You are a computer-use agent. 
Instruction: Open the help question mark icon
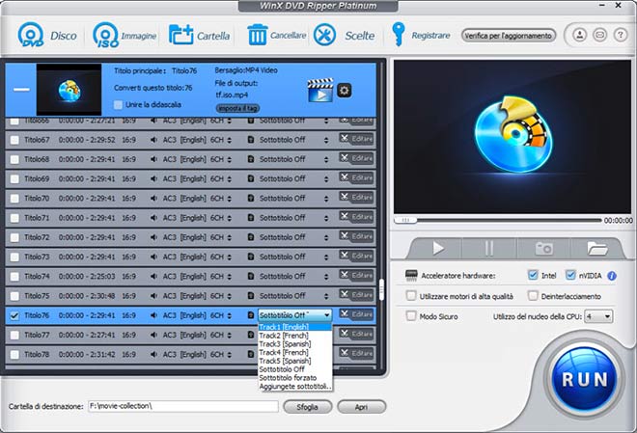[x=620, y=35]
